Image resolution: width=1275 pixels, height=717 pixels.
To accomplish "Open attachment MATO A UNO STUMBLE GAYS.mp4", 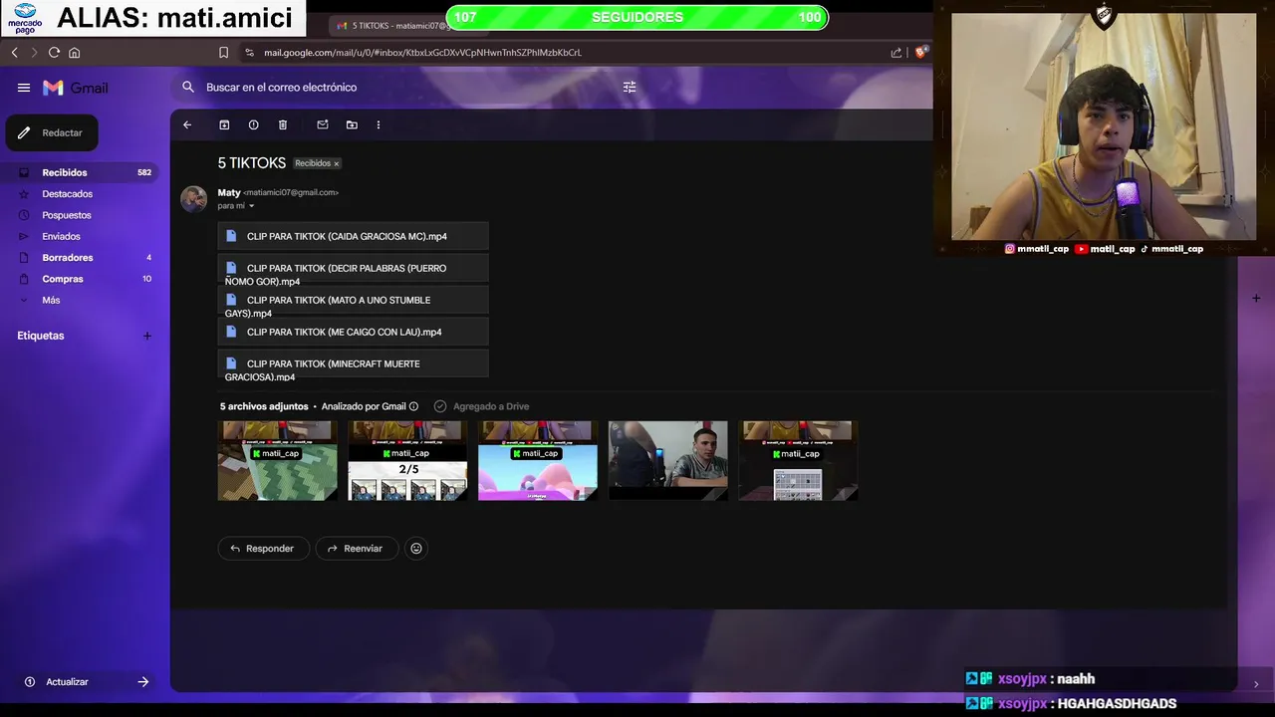I will [x=353, y=300].
